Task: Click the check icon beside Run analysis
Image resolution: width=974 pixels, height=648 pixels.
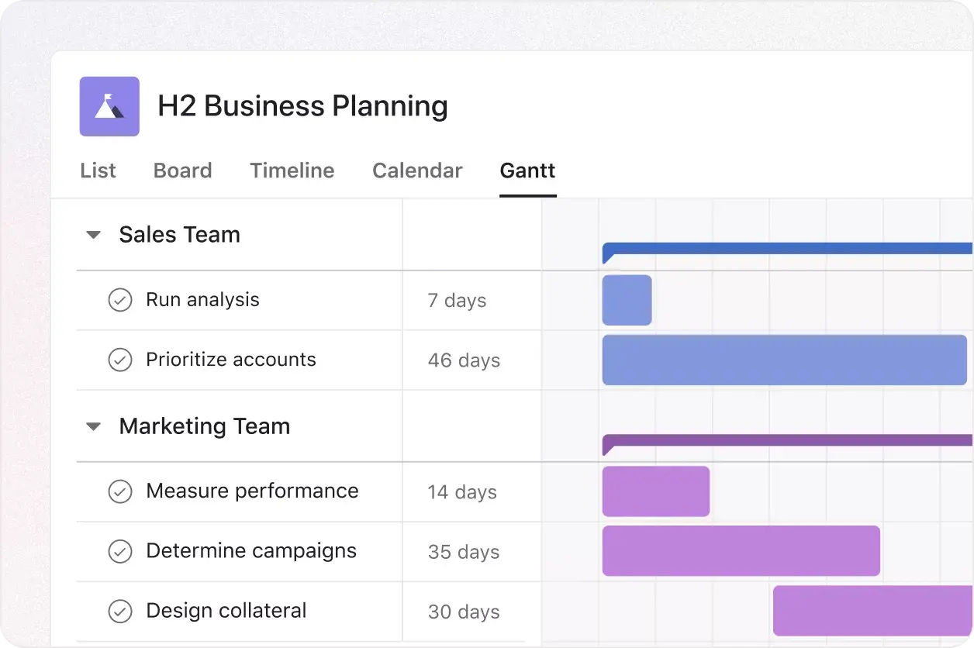Action: coord(120,300)
